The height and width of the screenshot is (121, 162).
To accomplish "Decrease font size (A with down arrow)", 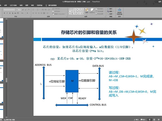I will pyautogui.click(x=26, y=10).
